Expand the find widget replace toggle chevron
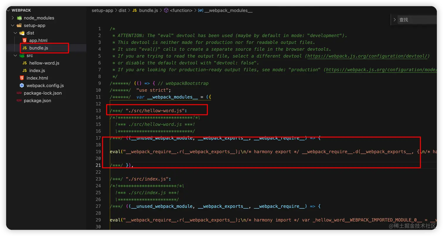This screenshot has height=236, width=443. tap(395, 20)
